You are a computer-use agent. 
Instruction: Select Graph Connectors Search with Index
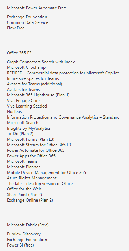pyautogui.click(x=41, y=62)
